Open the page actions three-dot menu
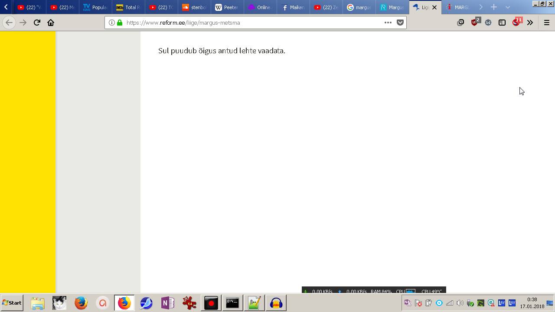Image resolution: width=555 pixels, height=312 pixels. click(388, 23)
